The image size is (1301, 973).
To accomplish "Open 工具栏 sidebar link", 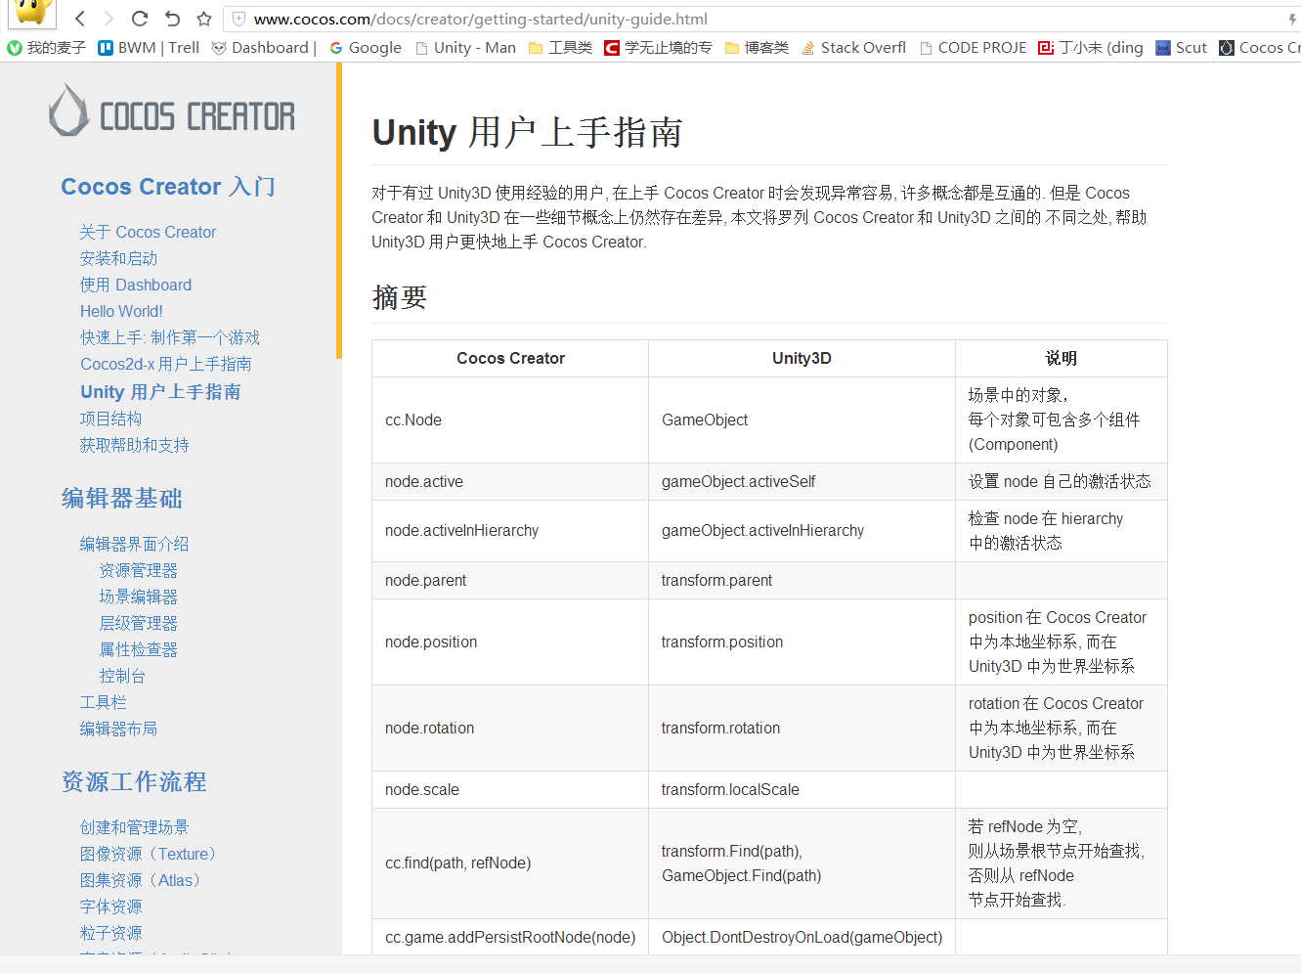I will click(x=103, y=702).
